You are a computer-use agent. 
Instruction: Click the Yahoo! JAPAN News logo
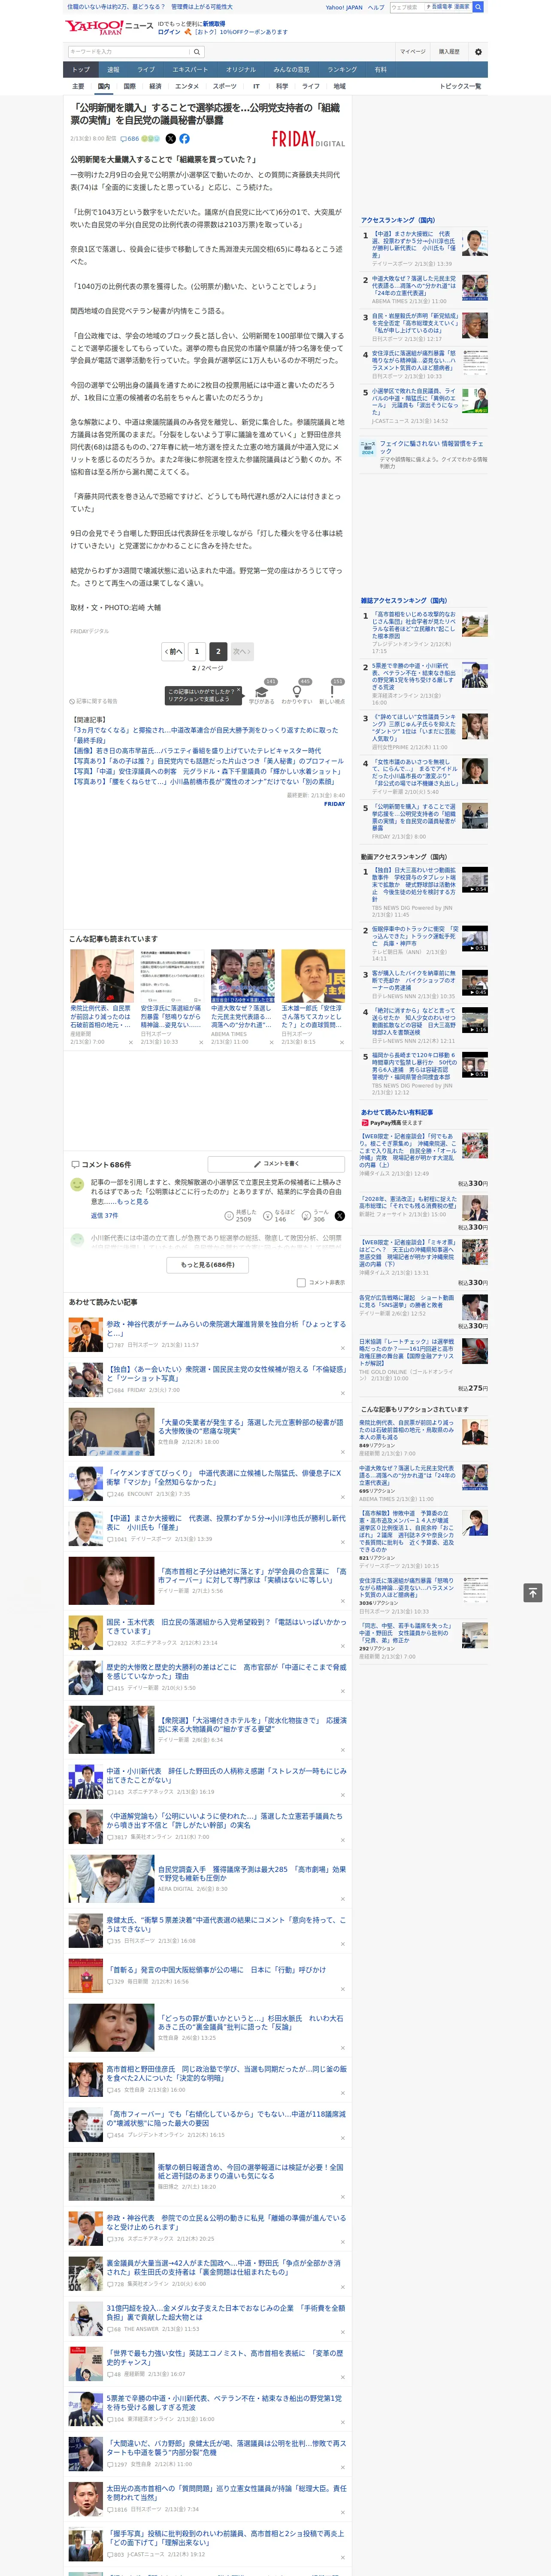pyautogui.click(x=109, y=27)
